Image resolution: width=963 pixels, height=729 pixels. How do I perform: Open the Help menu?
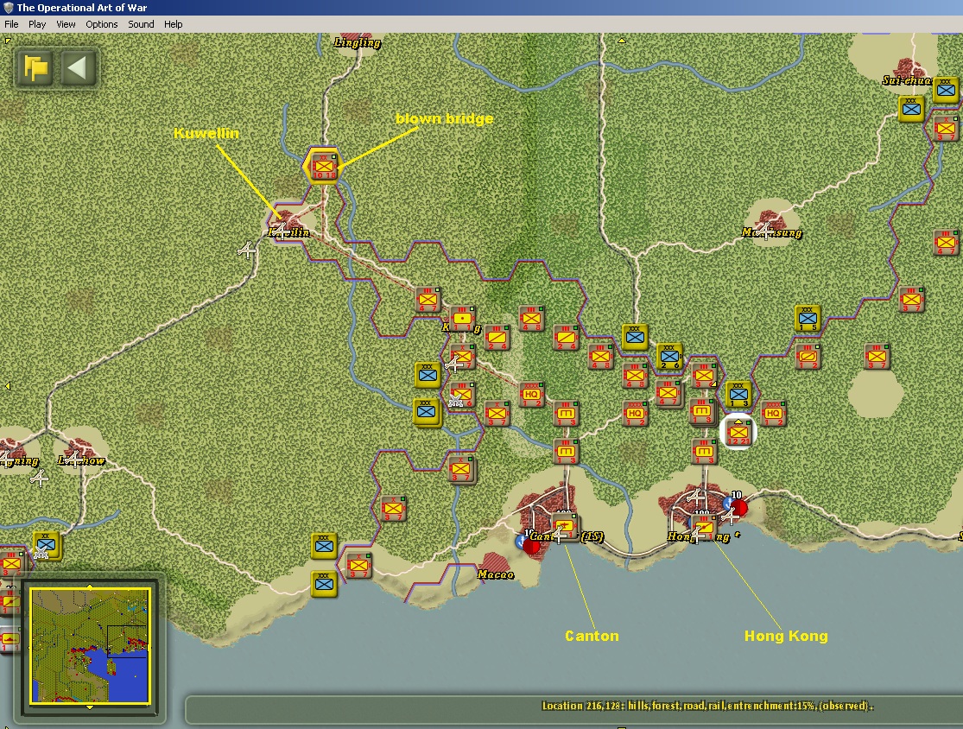pos(174,24)
